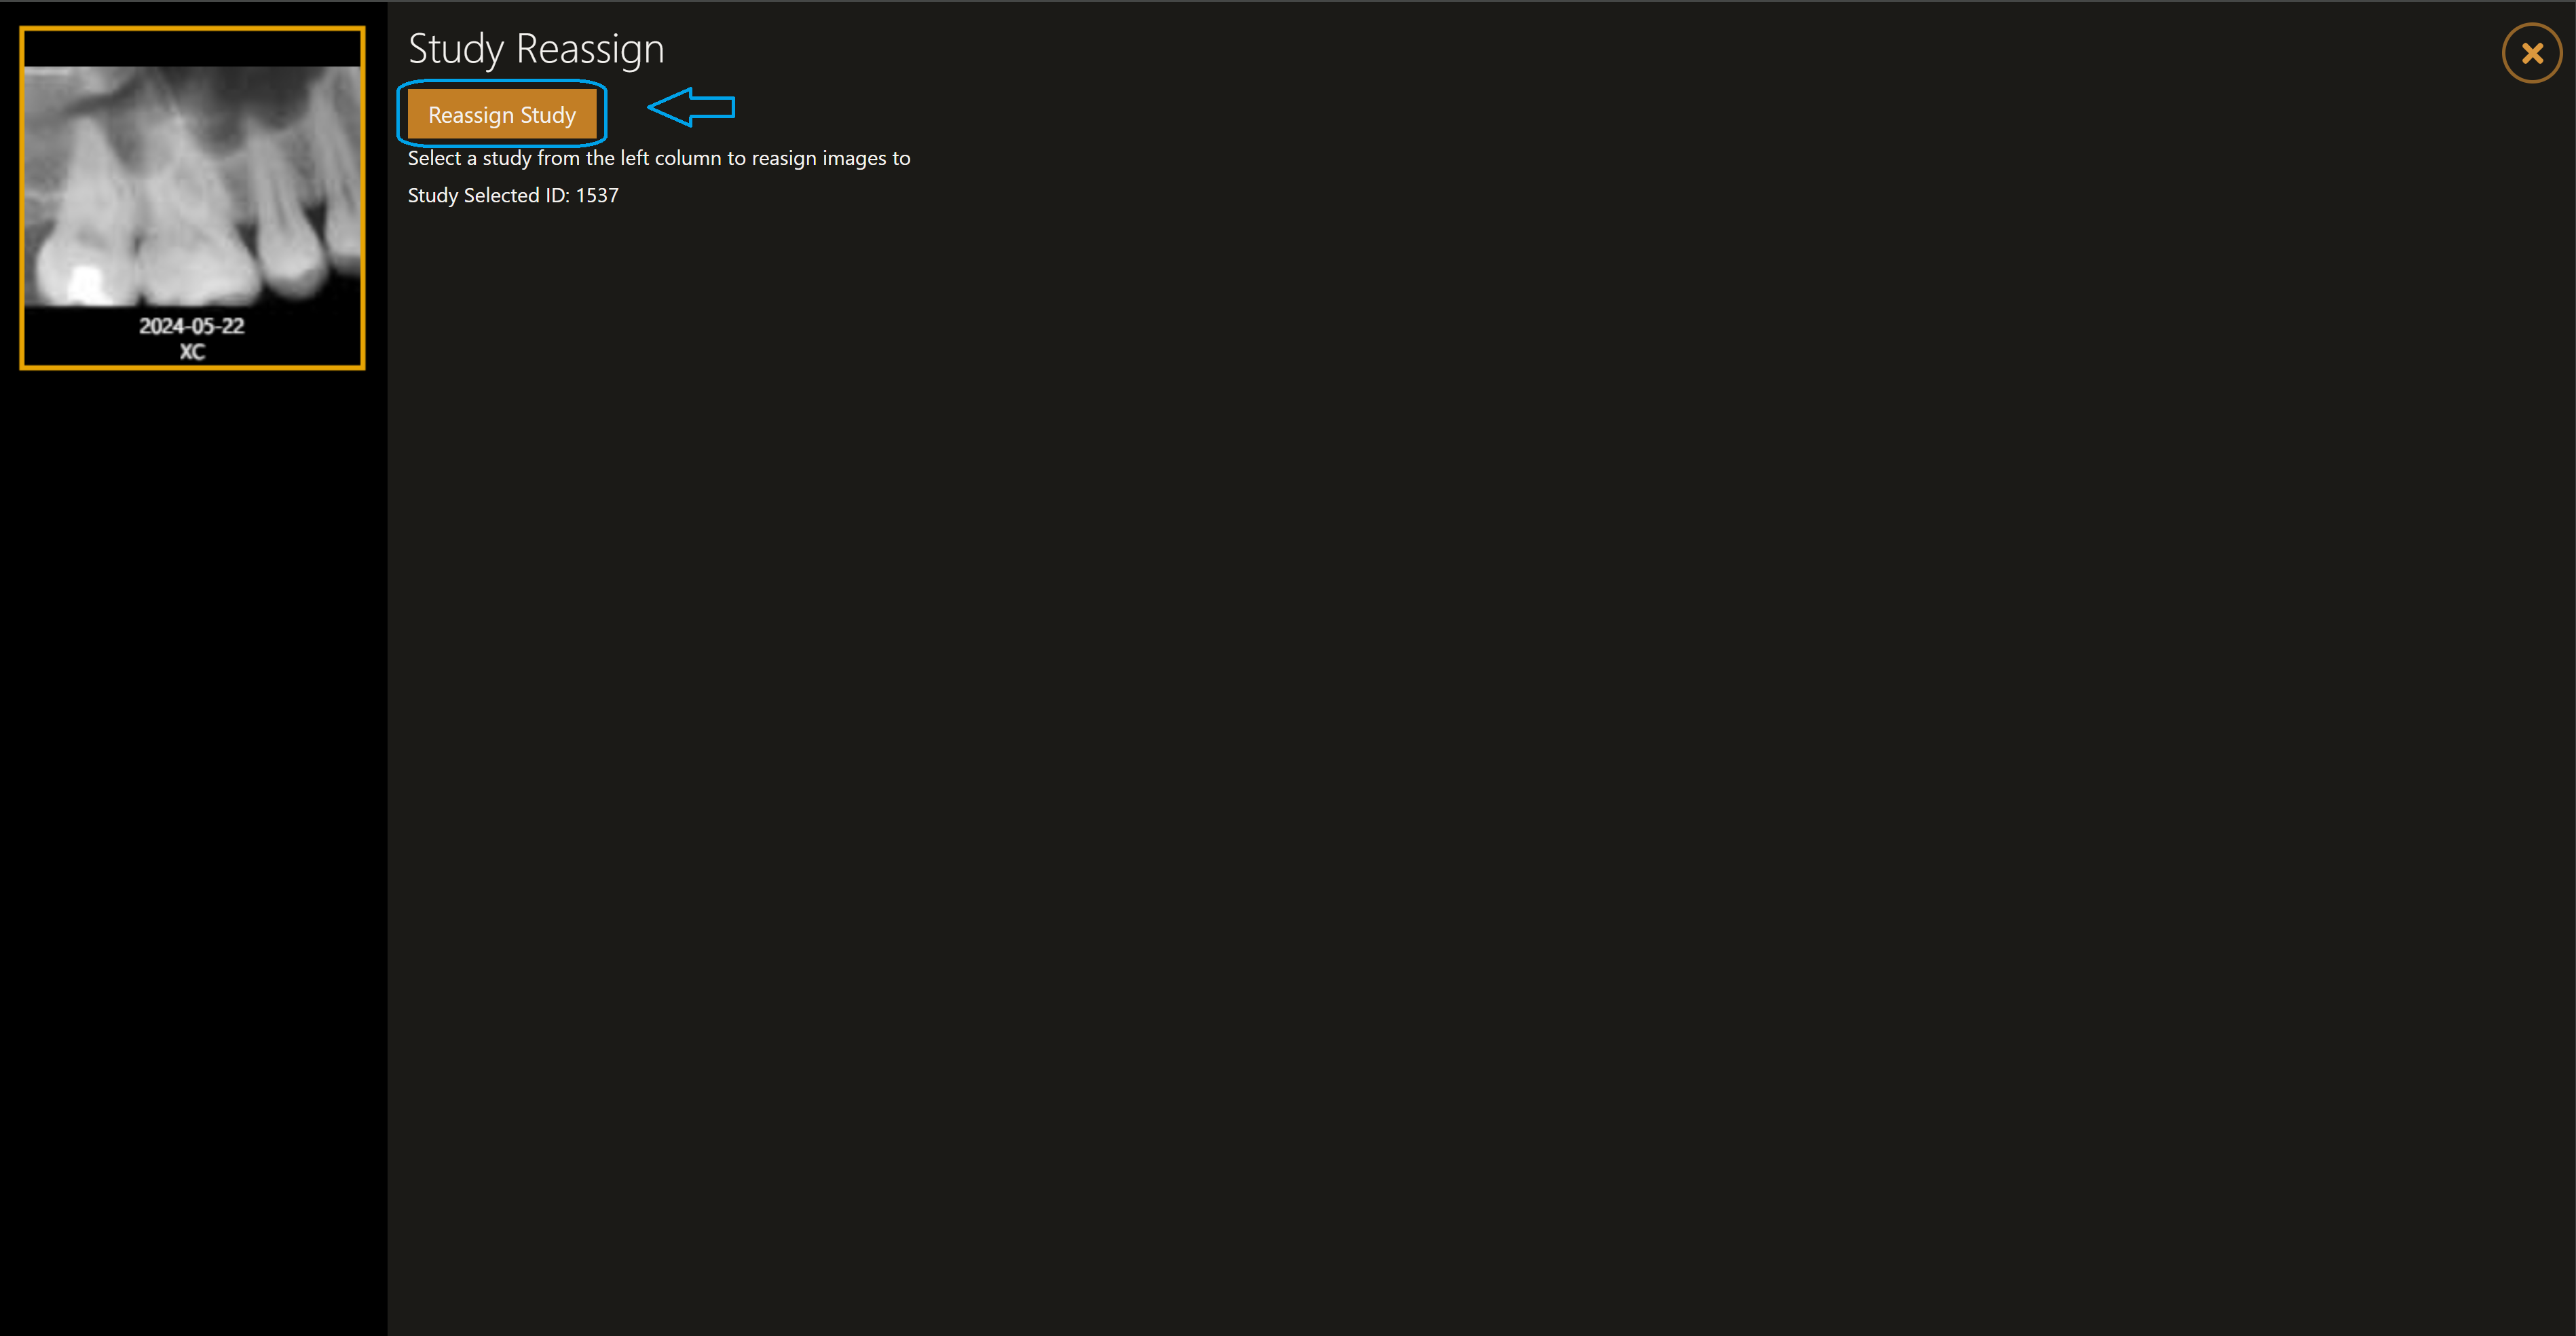Close the Study Reassign dialog
Screen dimensions: 2576x1336
point(2532,53)
